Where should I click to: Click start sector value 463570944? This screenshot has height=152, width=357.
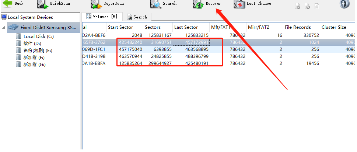tap(130, 56)
